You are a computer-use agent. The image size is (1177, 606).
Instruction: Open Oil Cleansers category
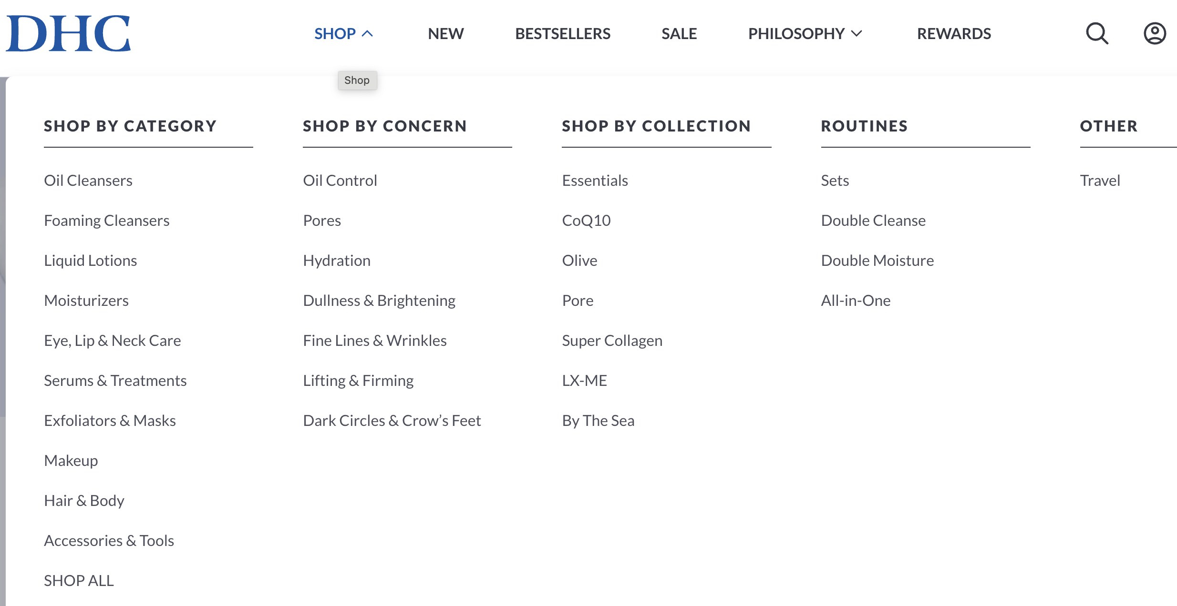(x=88, y=181)
